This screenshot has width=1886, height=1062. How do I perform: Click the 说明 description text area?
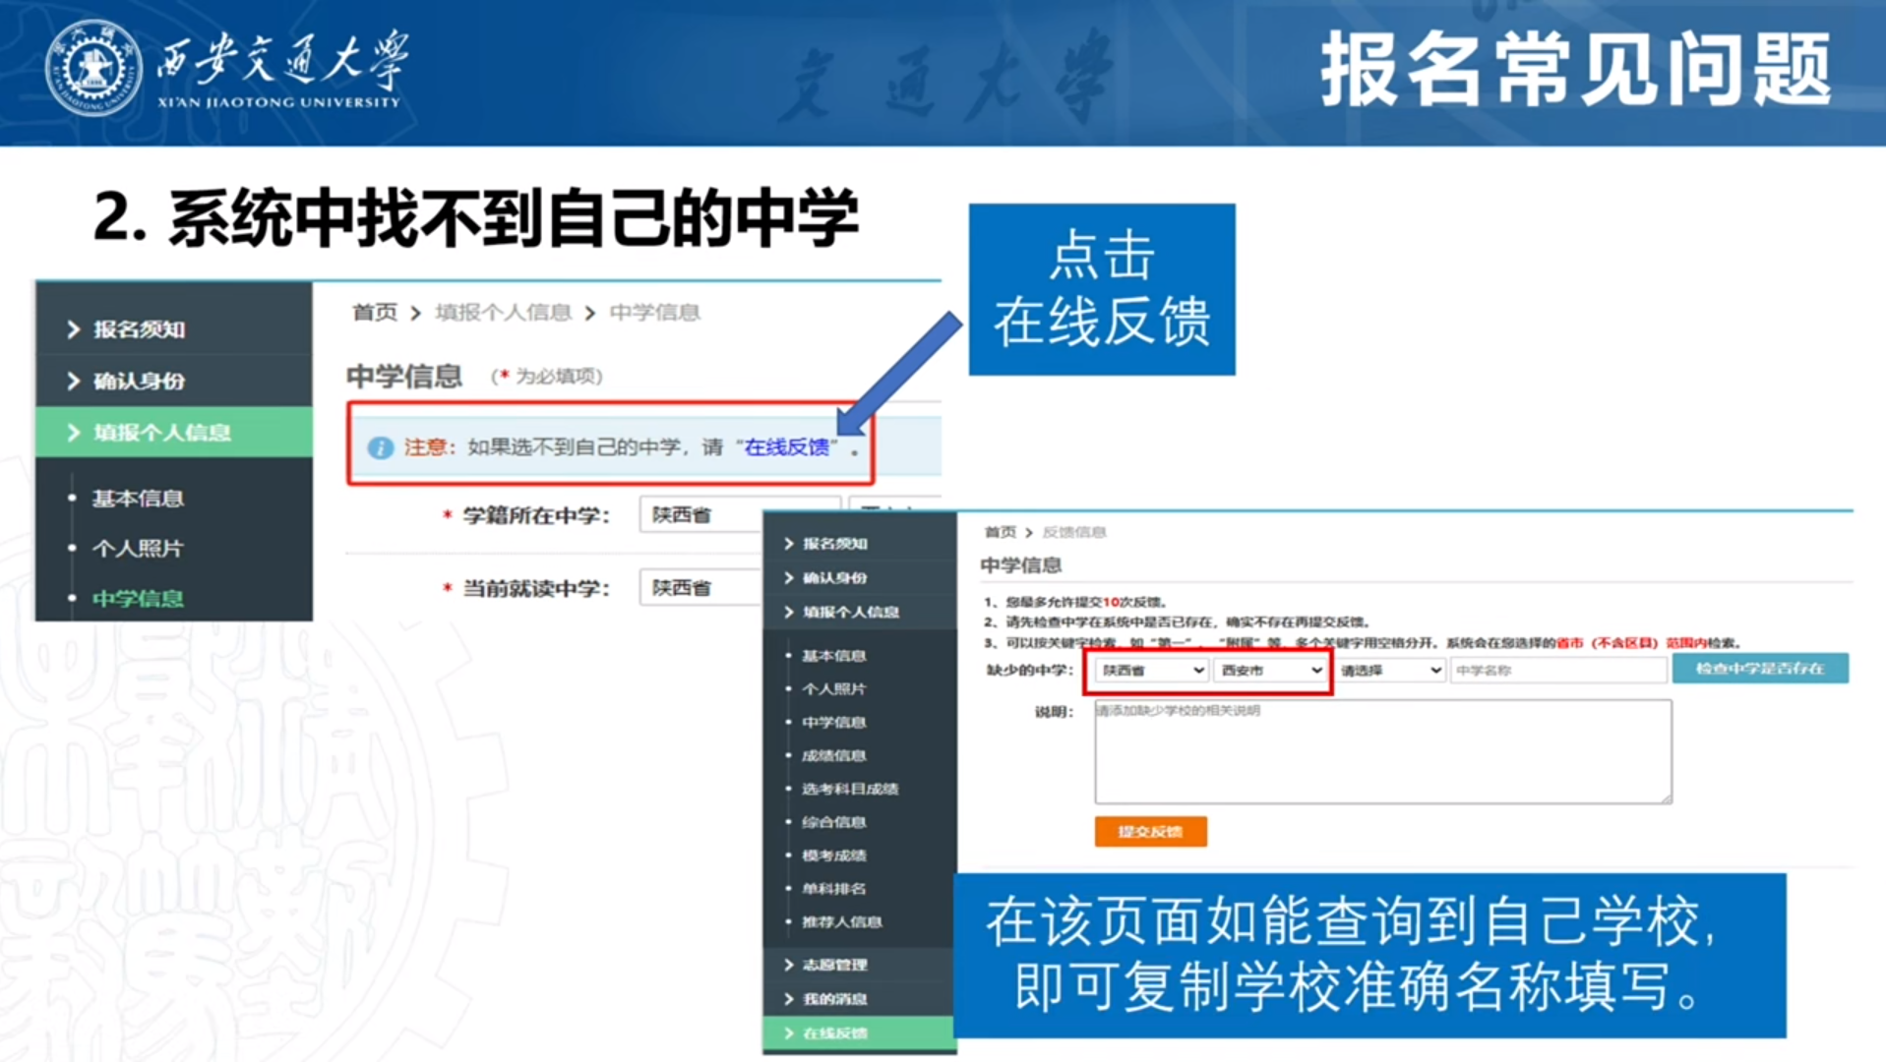click(x=1382, y=752)
